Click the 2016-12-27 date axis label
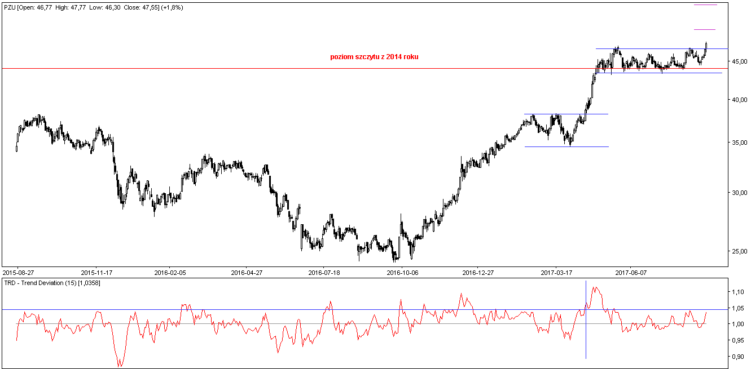 478,272
